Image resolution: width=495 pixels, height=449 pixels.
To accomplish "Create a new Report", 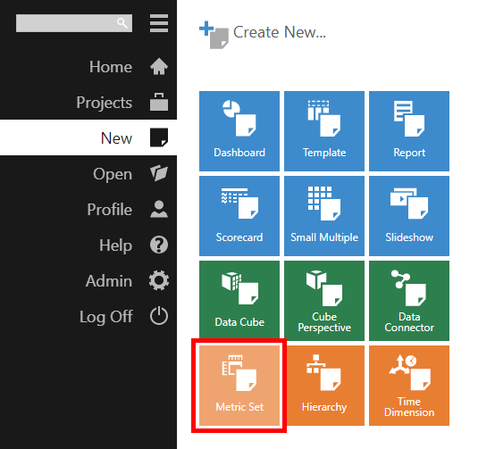I will (x=409, y=131).
